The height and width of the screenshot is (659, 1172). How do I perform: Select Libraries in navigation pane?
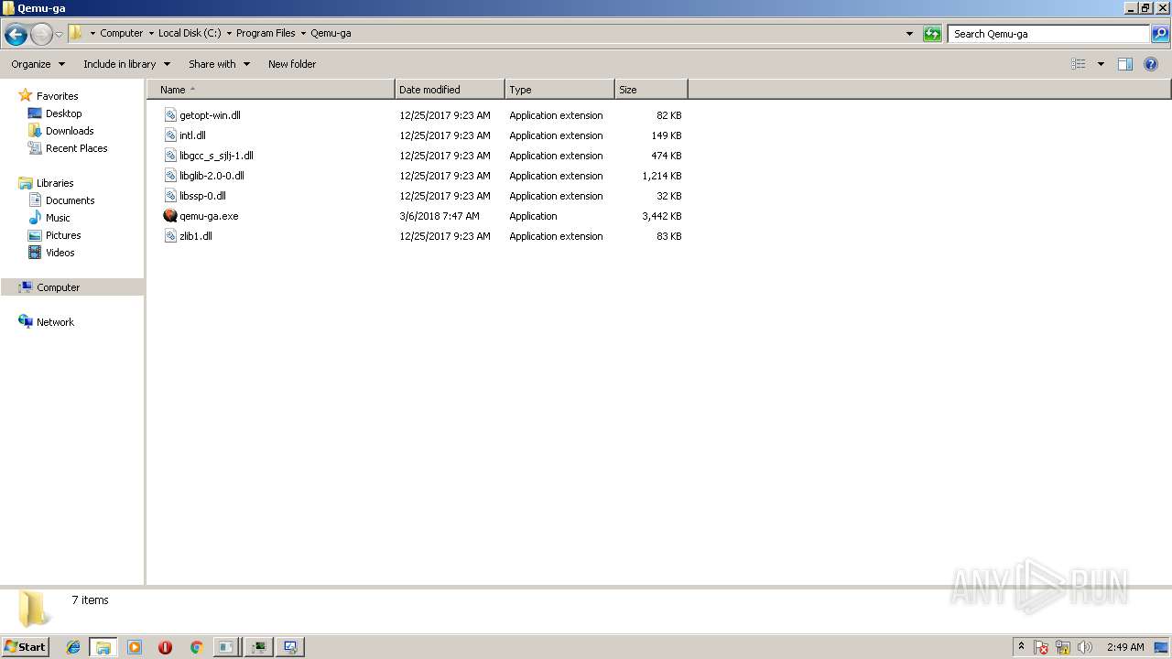pyautogui.click(x=55, y=183)
